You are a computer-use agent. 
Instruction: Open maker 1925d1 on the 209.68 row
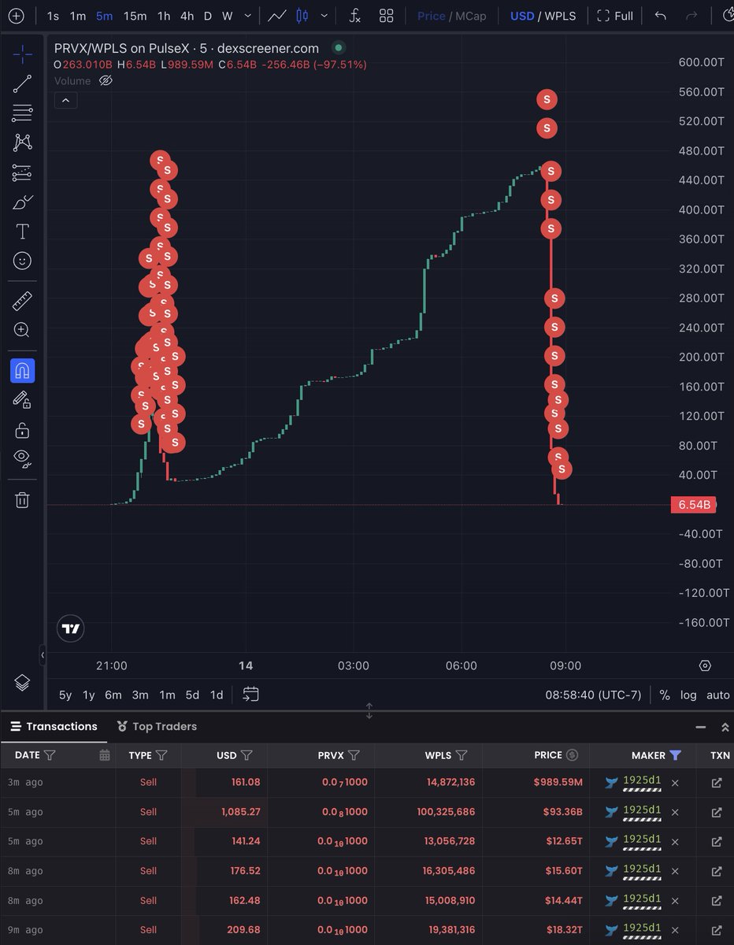pyautogui.click(x=641, y=928)
